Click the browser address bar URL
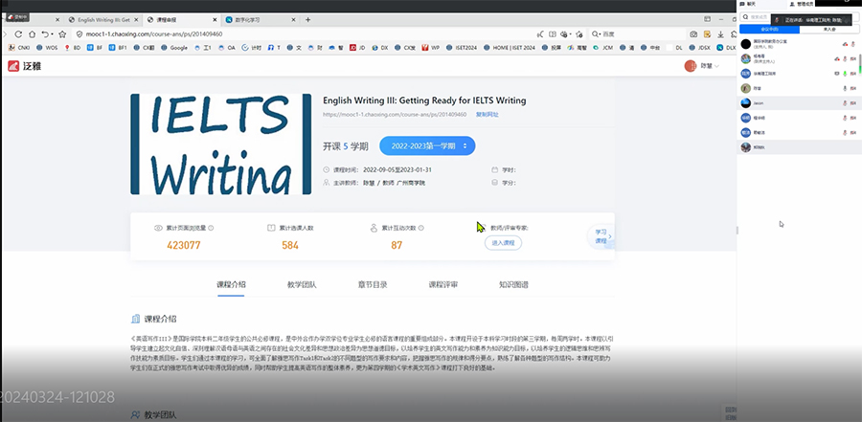The height and width of the screenshot is (422, 862). pyautogui.click(x=192, y=33)
